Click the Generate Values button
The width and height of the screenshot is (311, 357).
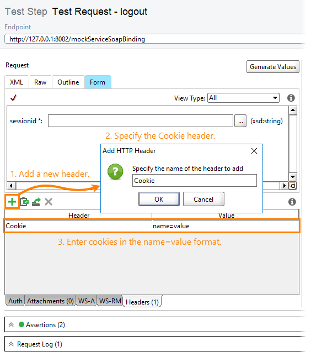tap(273, 67)
